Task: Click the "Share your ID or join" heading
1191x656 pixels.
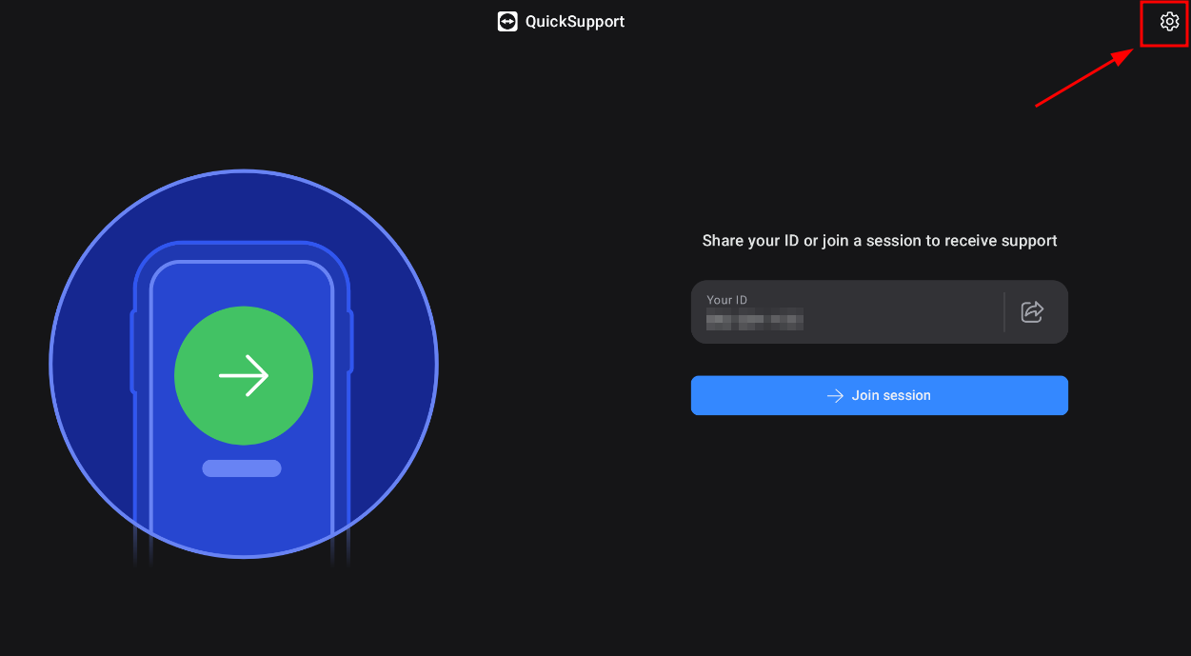Action: tap(879, 241)
